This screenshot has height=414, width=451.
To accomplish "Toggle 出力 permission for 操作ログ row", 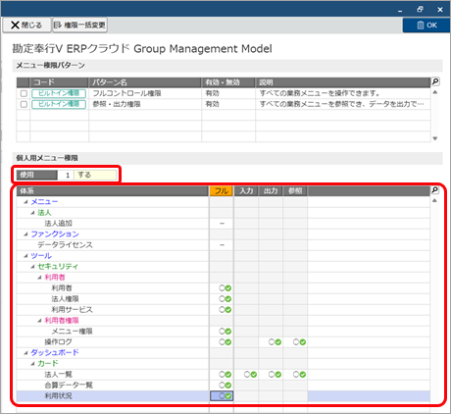I will pyautogui.click(x=275, y=342).
